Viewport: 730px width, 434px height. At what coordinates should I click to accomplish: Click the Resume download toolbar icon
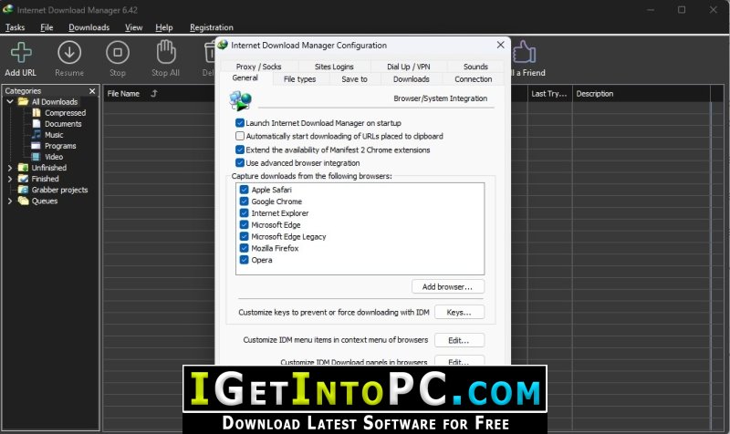[x=69, y=52]
